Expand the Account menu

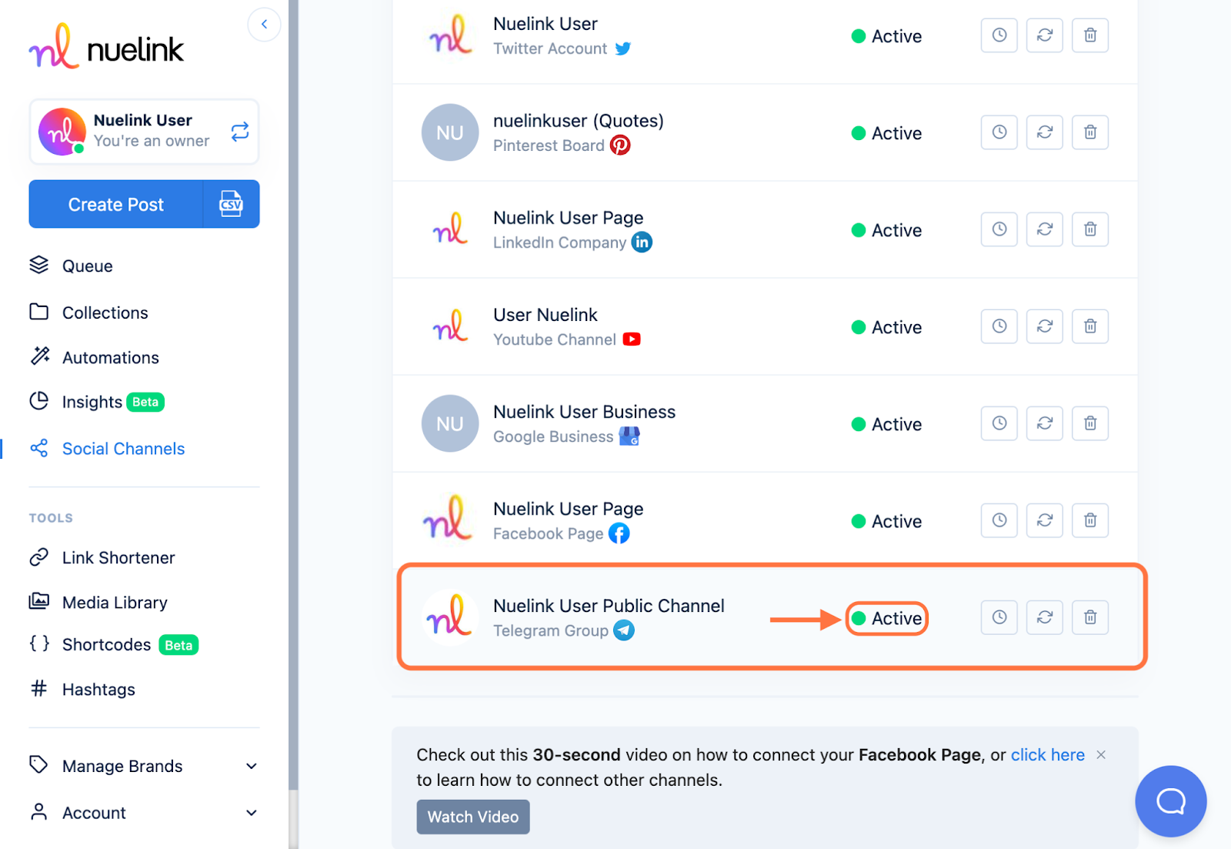144,813
